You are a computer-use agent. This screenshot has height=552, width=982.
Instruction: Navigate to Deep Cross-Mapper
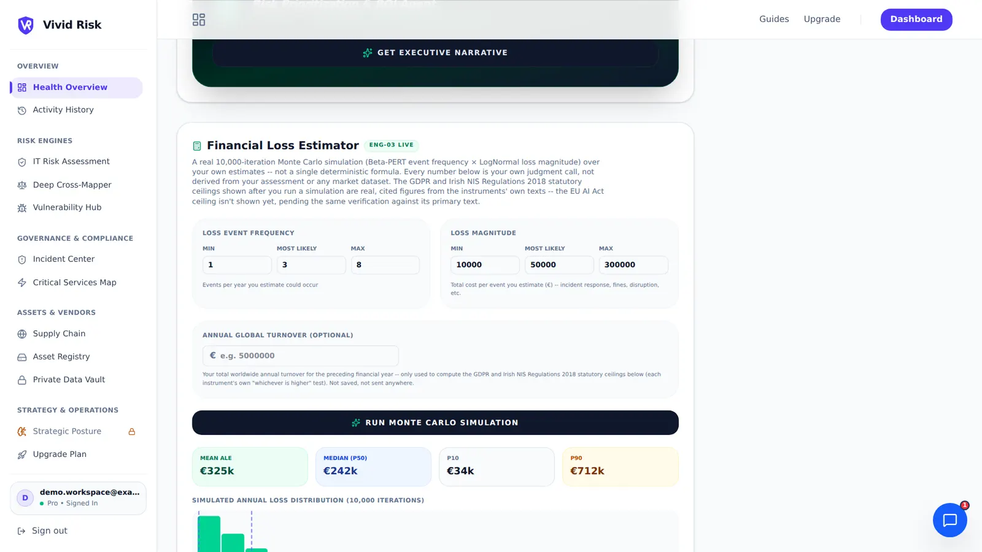(x=77, y=185)
